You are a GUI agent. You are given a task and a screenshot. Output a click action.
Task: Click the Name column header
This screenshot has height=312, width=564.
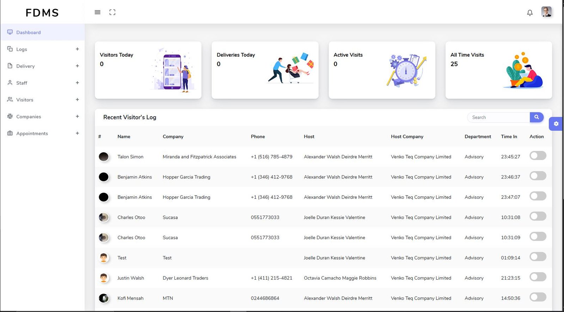[124, 136]
